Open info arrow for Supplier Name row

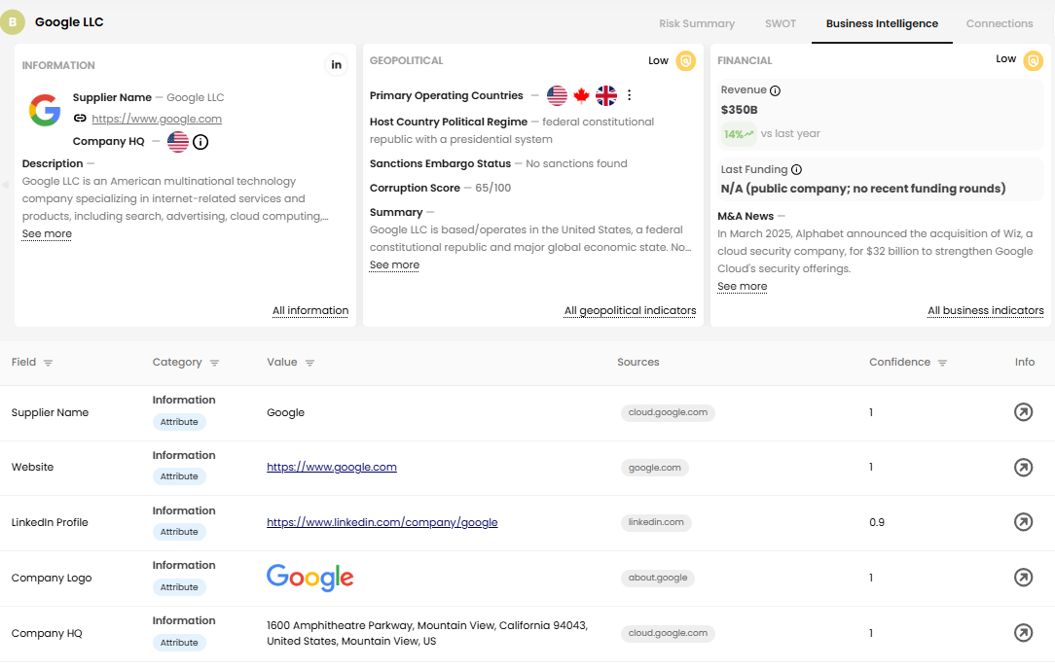click(1023, 412)
